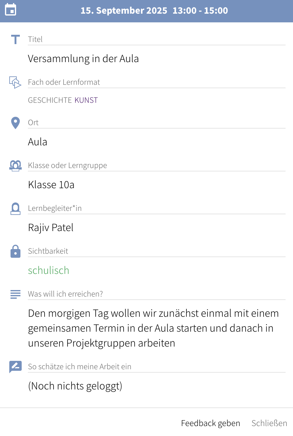The width and height of the screenshot is (293, 436).
Task: Select the GESCHICHTE subject tag
Action: coord(50,100)
